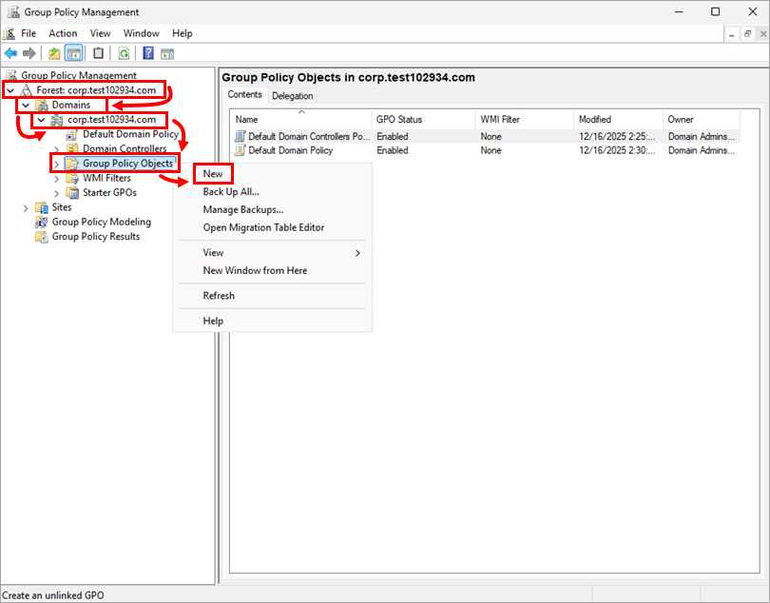
Task: Click the Refresh icon in the toolbar
Action: point(124,53)
